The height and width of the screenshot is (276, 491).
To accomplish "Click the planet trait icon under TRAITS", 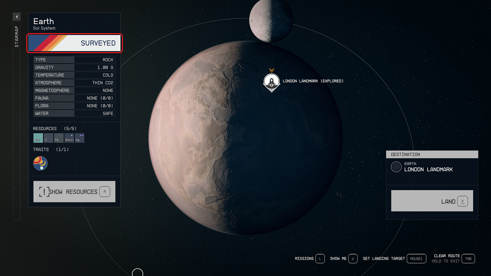I will tap(40, 163).
